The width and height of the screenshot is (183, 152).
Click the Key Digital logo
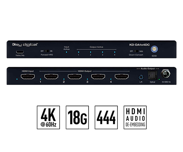click(x=25, y=45)
